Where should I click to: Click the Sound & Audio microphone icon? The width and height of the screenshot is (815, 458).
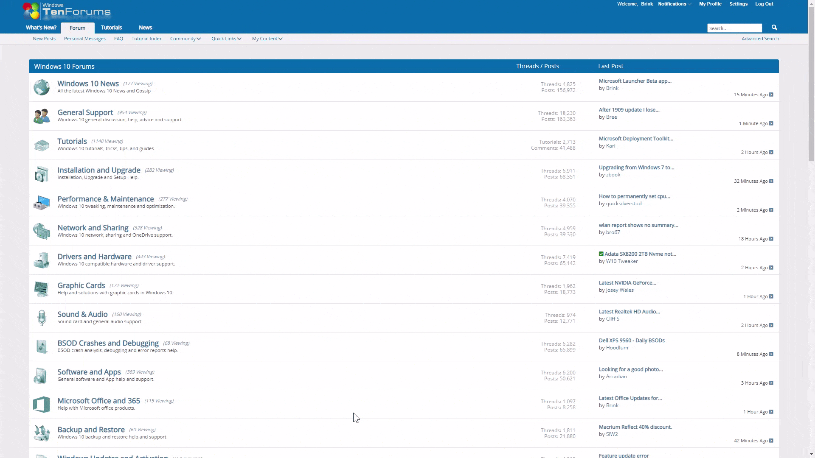pyautogui.click(x=42, y=318)
